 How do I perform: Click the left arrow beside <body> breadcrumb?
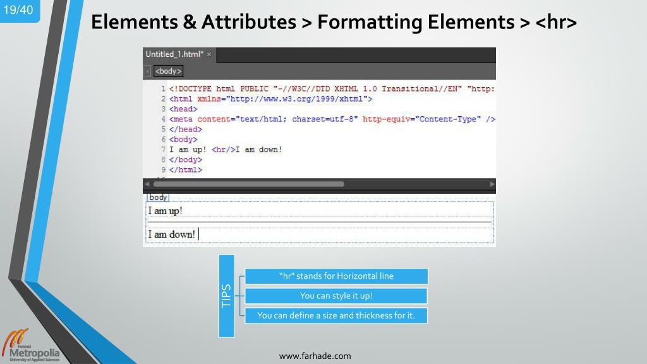pos(147,71)
